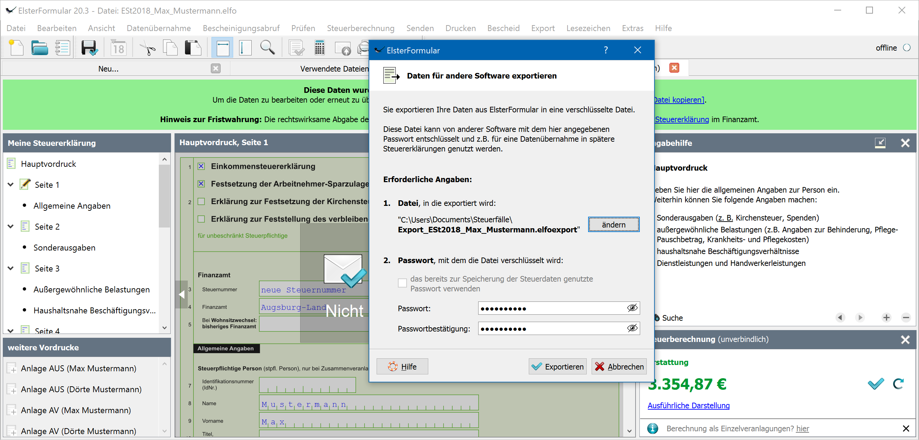Select the fit-to-page-width view icon

tap(223, 48)
